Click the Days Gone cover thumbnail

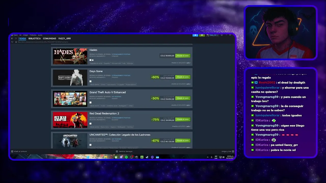pos(70,78)
